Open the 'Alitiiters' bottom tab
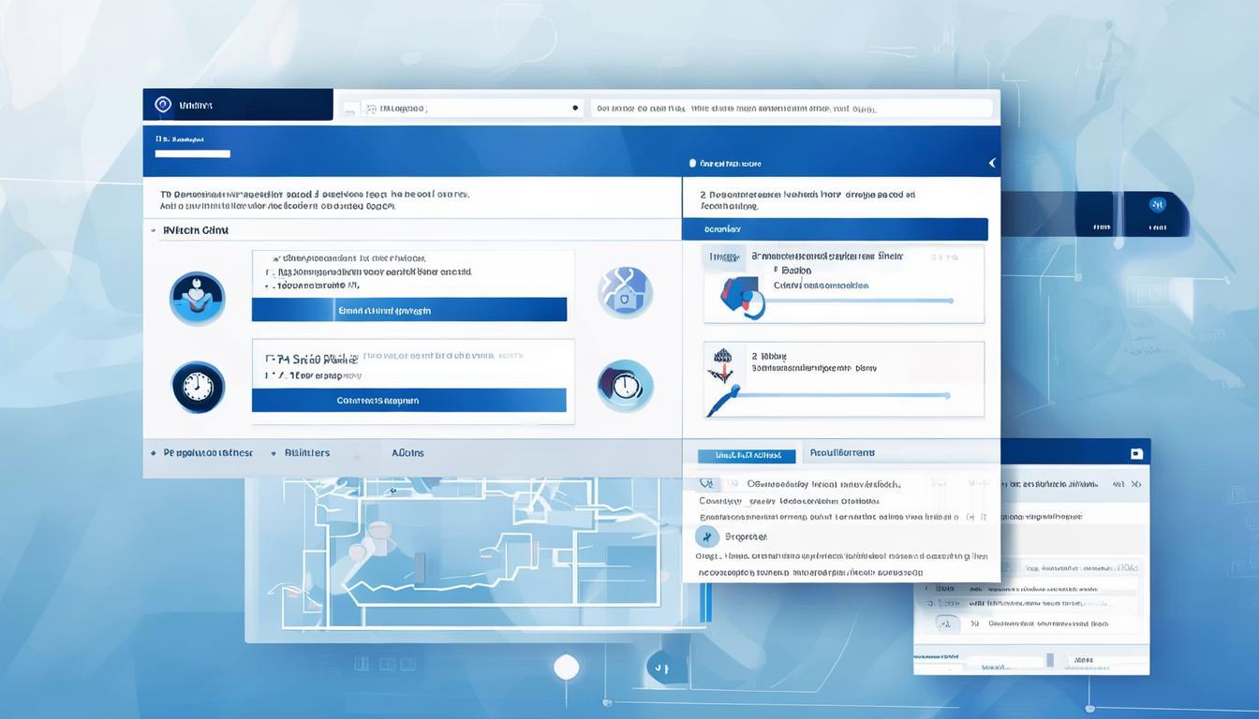This screenshot has height=719, width=1259. point(306,452)
